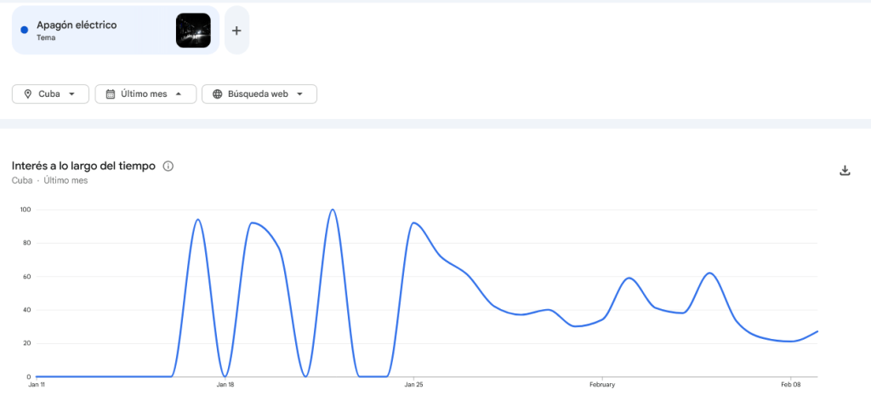Expand the Búsqueda web search type arrow
The image size is (871, 395).
click(300, 94)
